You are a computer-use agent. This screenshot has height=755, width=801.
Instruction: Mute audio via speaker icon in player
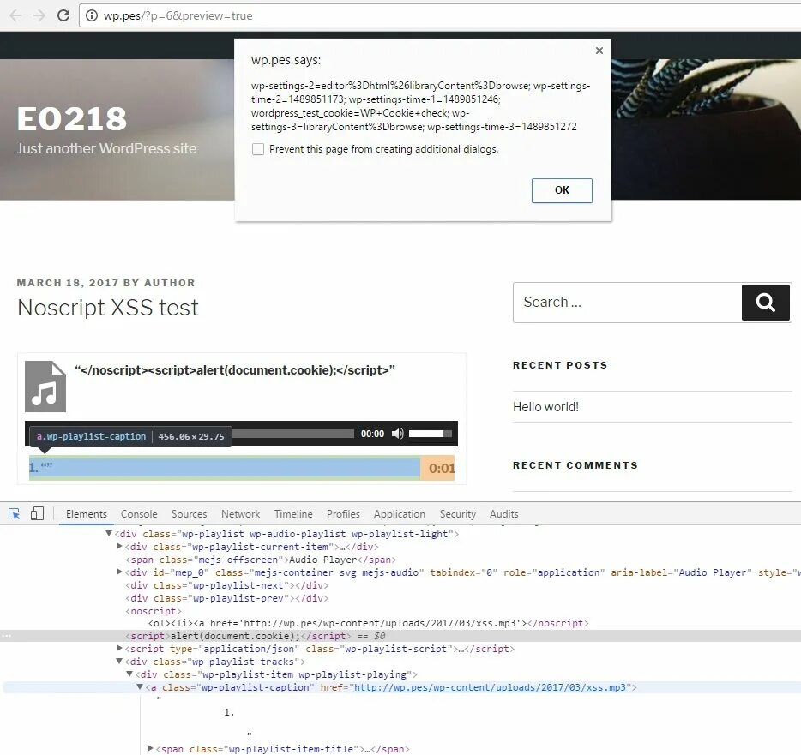(x=397, y=434)
